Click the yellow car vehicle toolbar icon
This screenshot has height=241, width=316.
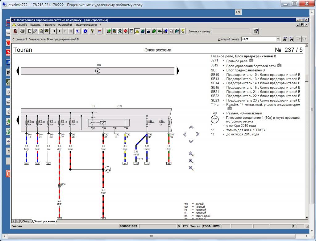click(x=47, y=31)
